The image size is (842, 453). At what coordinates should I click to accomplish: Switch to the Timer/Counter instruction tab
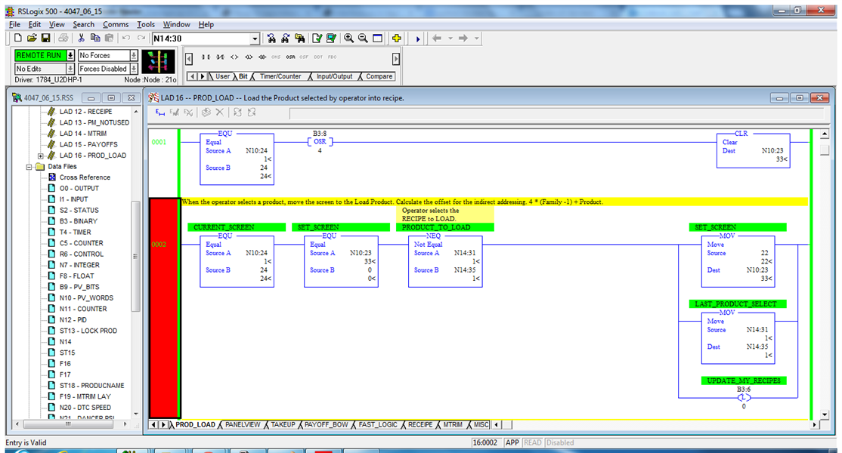(x=280, y=76)
